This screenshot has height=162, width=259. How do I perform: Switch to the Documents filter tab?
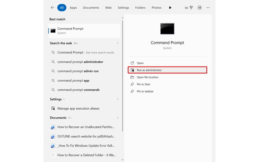(91, 8)
